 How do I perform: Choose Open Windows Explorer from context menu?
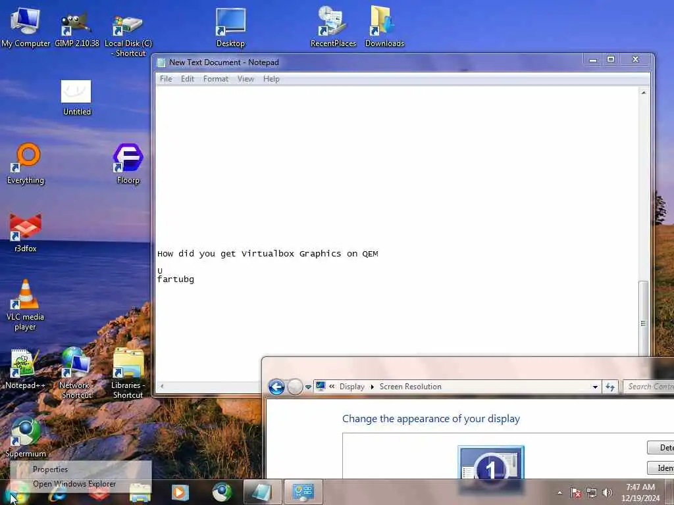coord(81,484)
